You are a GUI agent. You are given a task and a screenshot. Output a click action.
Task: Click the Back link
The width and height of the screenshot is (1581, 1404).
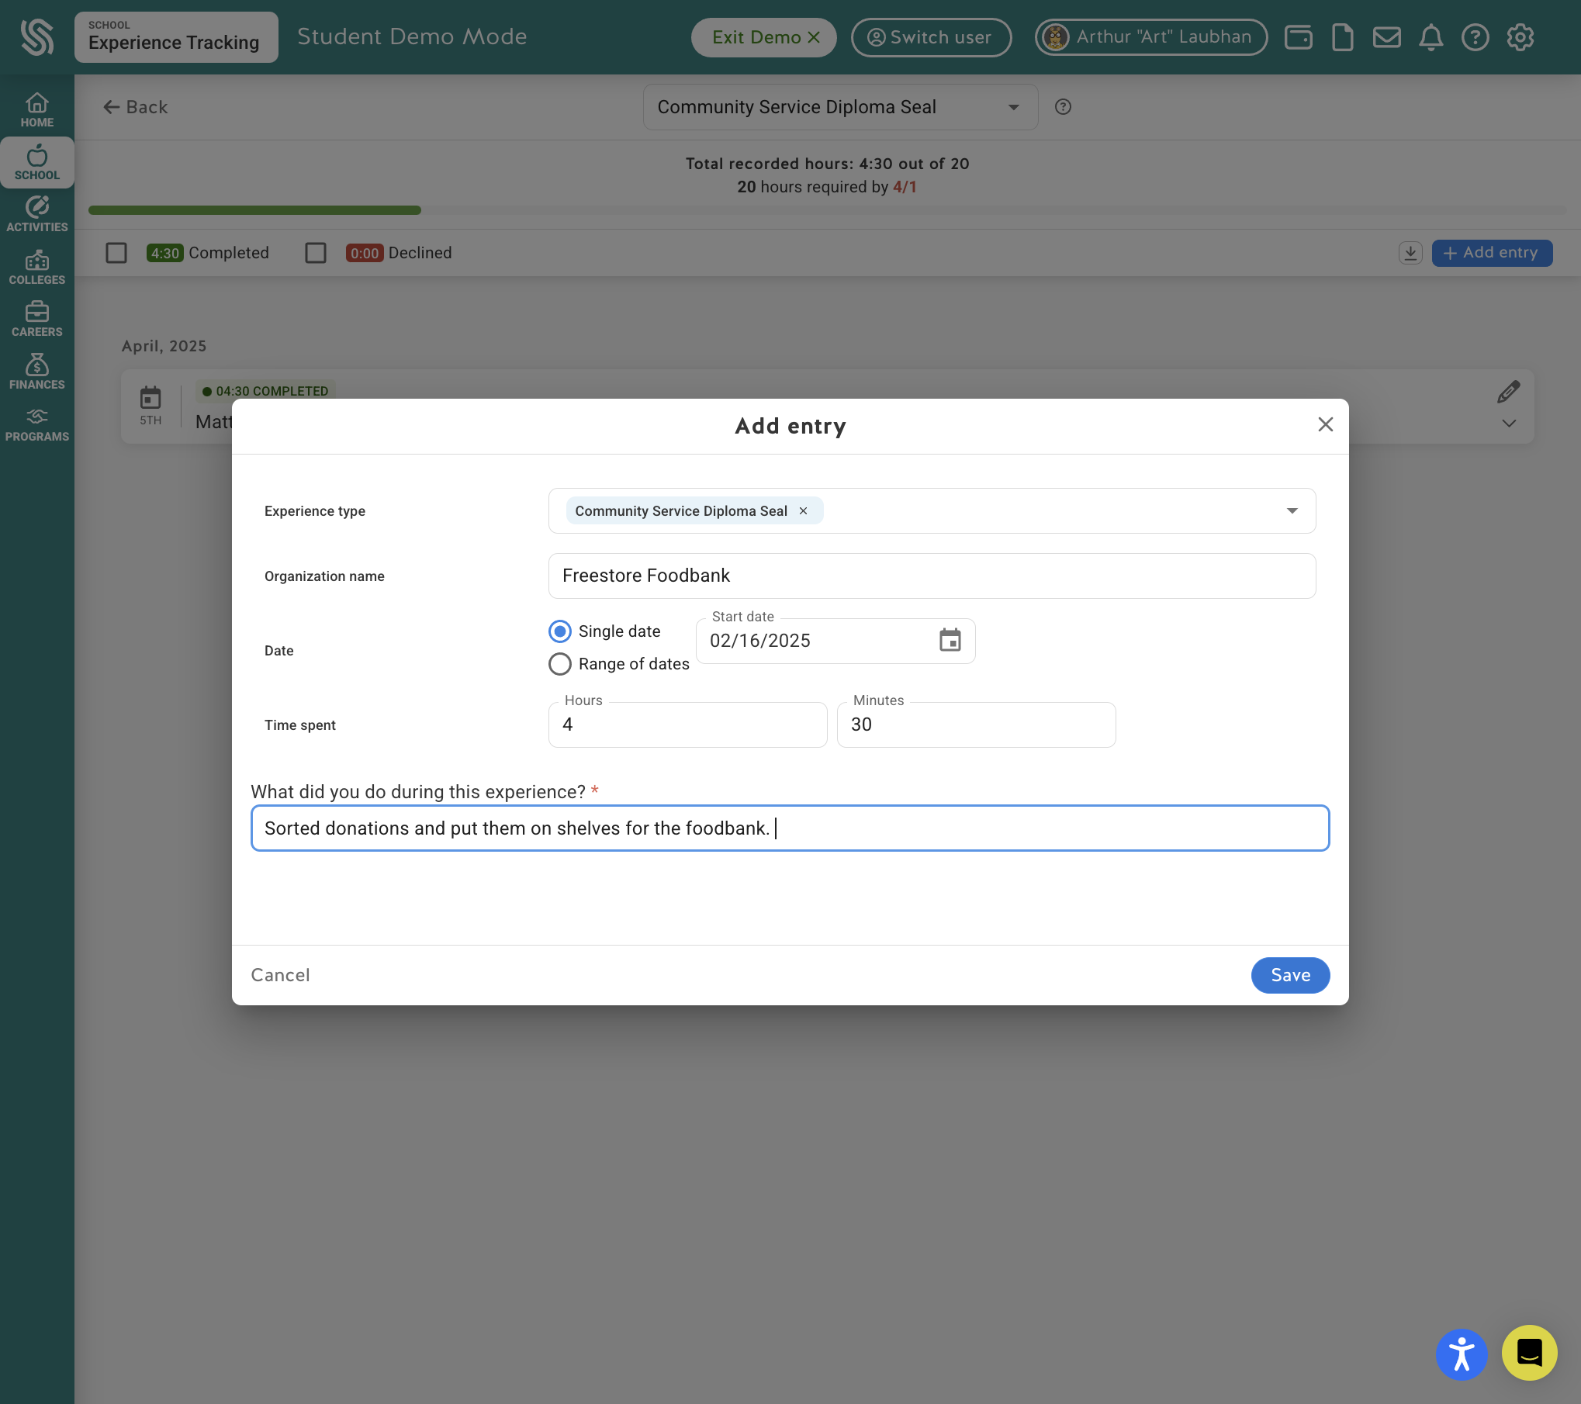point(136,107)
